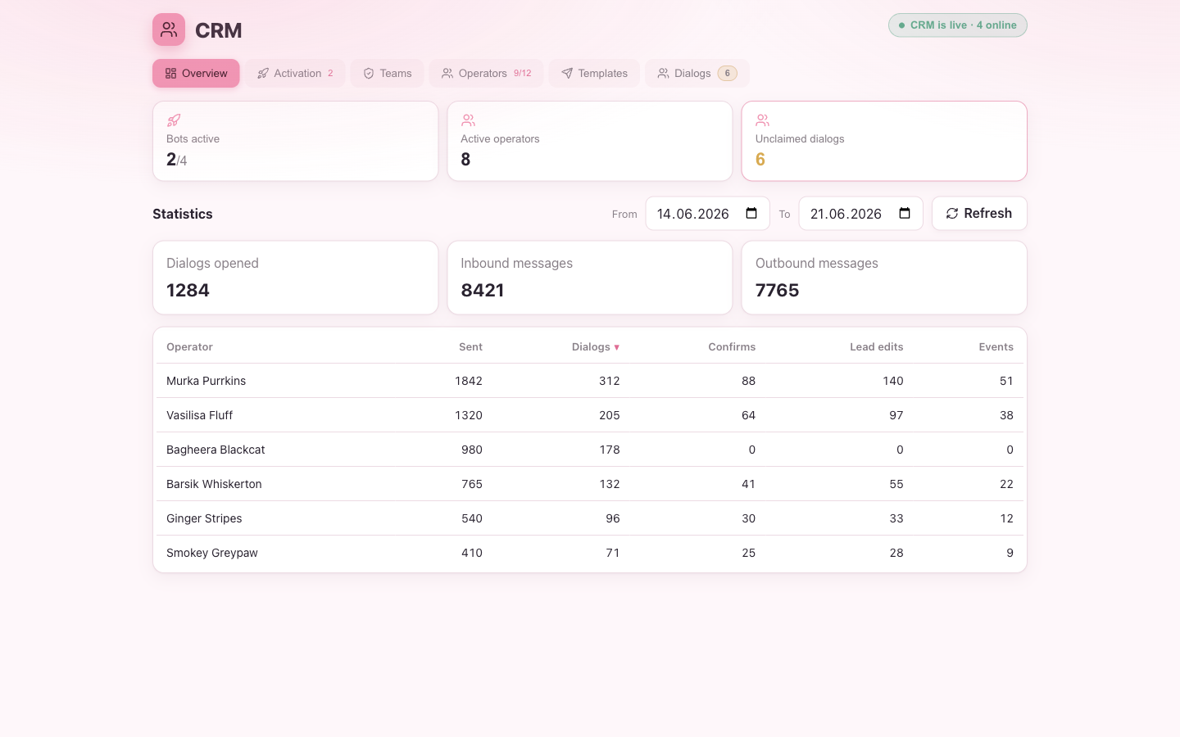This screenshot has width=1180, height=737.
Task: Open the Overview tab
Action: tap(196, 73)
